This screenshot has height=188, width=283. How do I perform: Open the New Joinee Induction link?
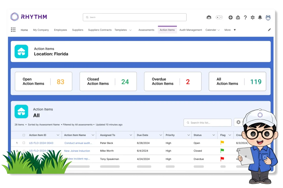(x=77, y=151)
